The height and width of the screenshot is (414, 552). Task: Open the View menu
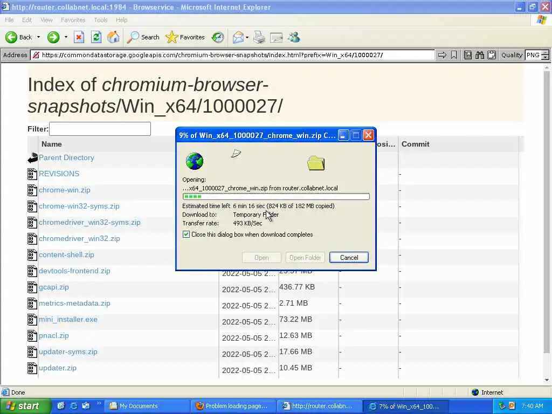[x=46, y=20]
